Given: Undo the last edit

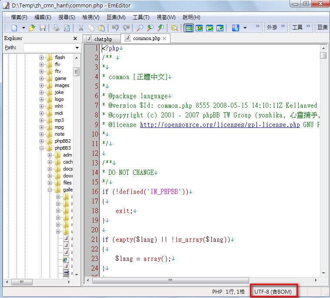Looking at the screenshot, I should (115, 28).
